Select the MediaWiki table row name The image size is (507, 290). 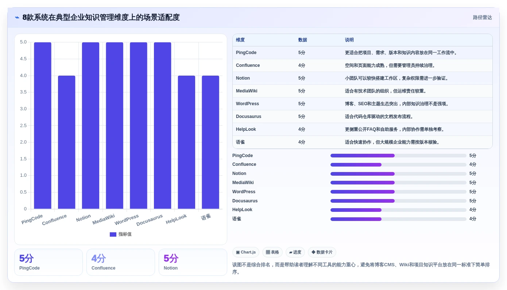coord(247,91)
